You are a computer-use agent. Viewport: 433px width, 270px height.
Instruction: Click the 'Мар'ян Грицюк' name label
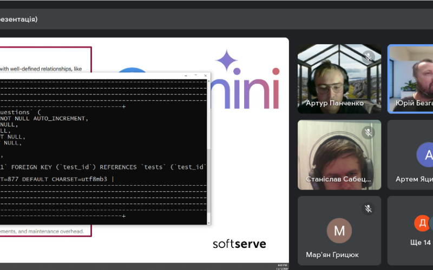click(x=332, y=255)
